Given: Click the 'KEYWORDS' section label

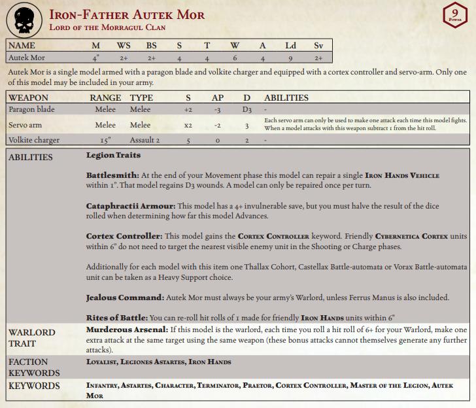Looking at the screenshot, I should 34,386.
